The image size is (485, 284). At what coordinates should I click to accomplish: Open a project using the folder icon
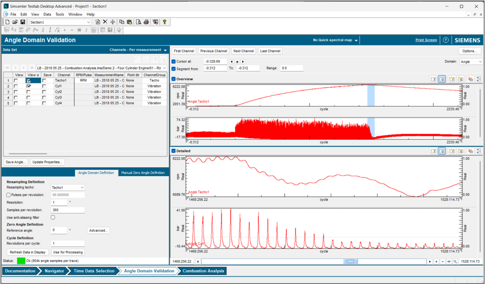(15, 22)
